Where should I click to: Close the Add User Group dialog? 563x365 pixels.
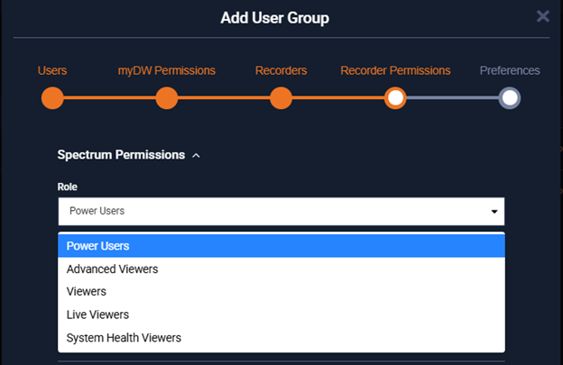[x=542, y=16]
